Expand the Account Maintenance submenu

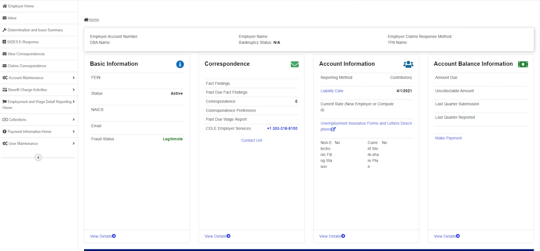coord(73,78)
